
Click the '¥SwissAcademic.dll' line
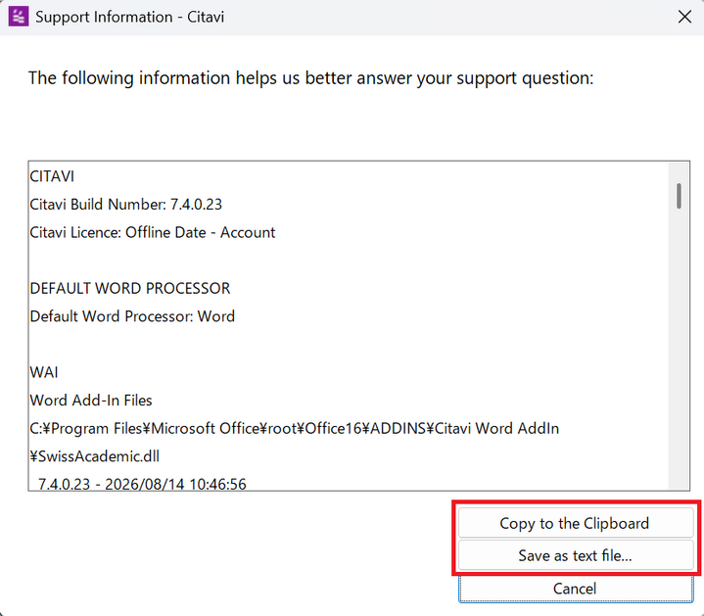click(x=94, y=456)
